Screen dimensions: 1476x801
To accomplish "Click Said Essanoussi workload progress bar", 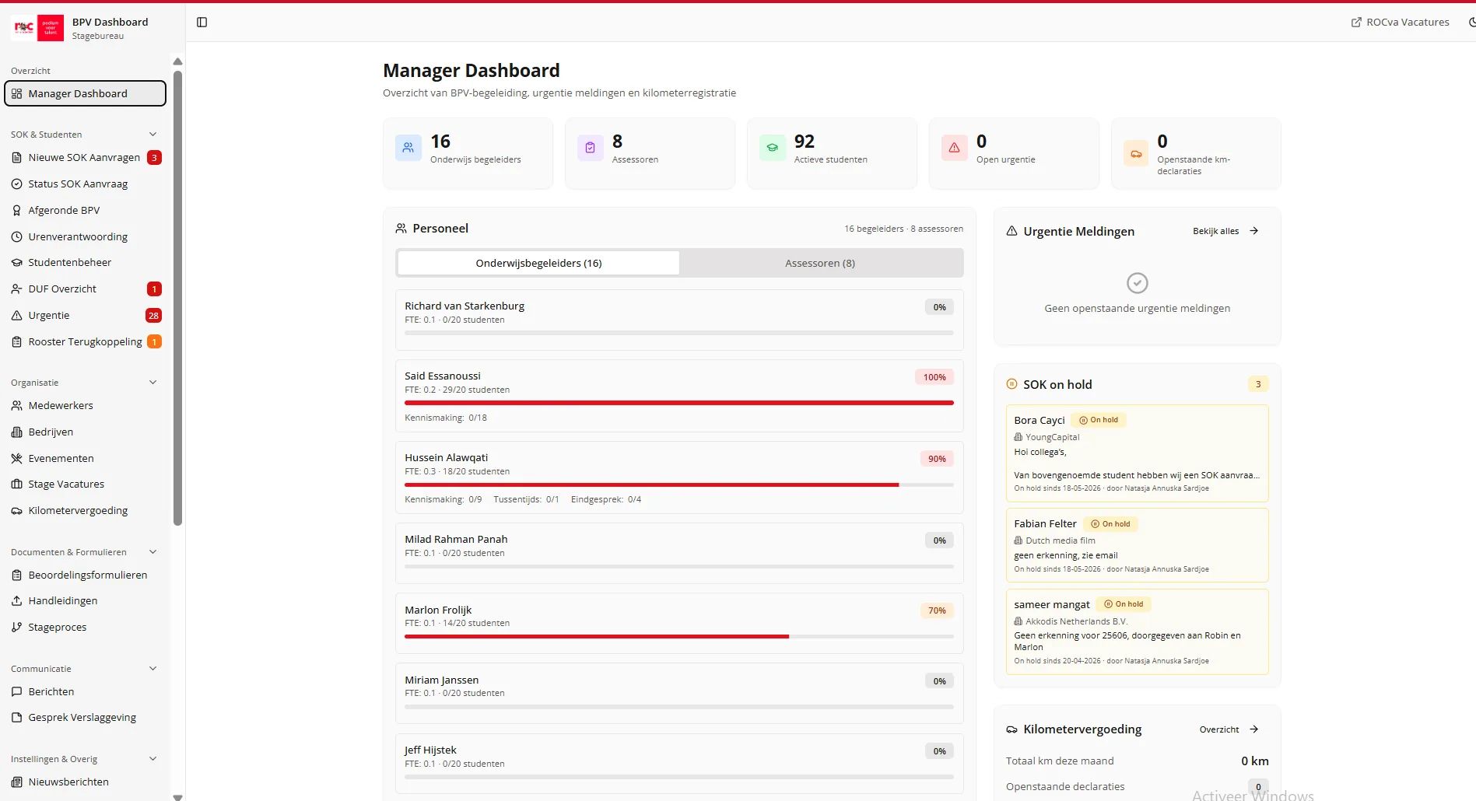I will click(x=679, y=403).
